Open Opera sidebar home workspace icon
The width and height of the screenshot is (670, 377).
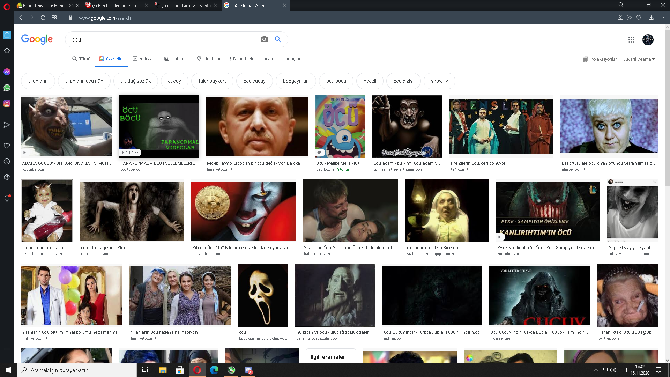7,35
